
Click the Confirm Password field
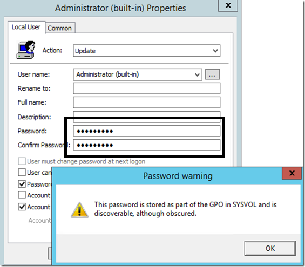point(147,145)
